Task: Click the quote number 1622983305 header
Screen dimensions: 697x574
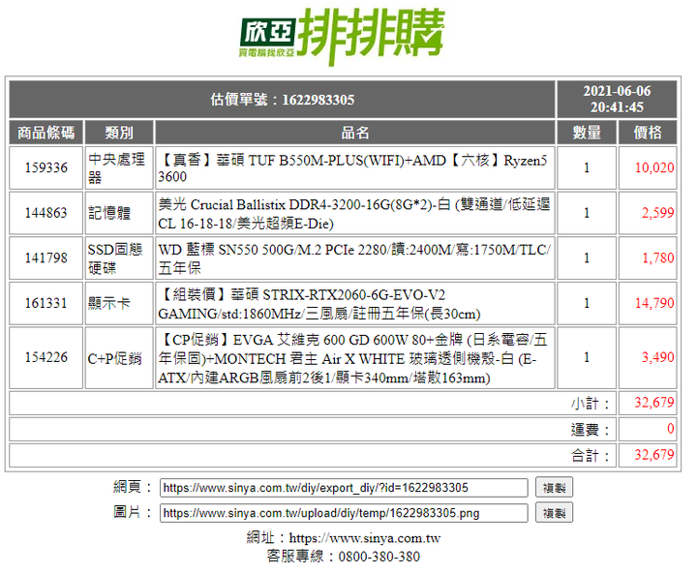Action: 283,100
